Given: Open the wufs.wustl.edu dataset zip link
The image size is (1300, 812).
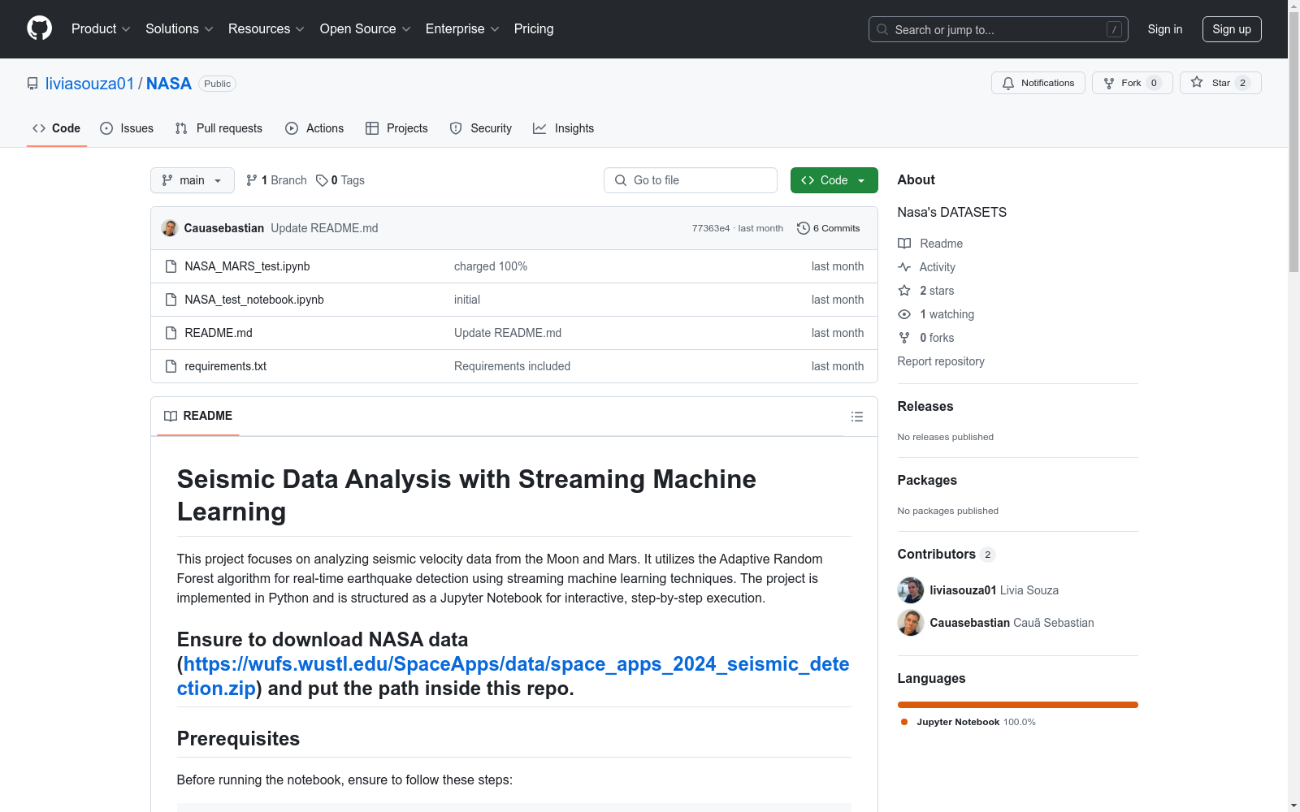Looking at the screenshot, I should pyautogui.click(x=513, y=676).
